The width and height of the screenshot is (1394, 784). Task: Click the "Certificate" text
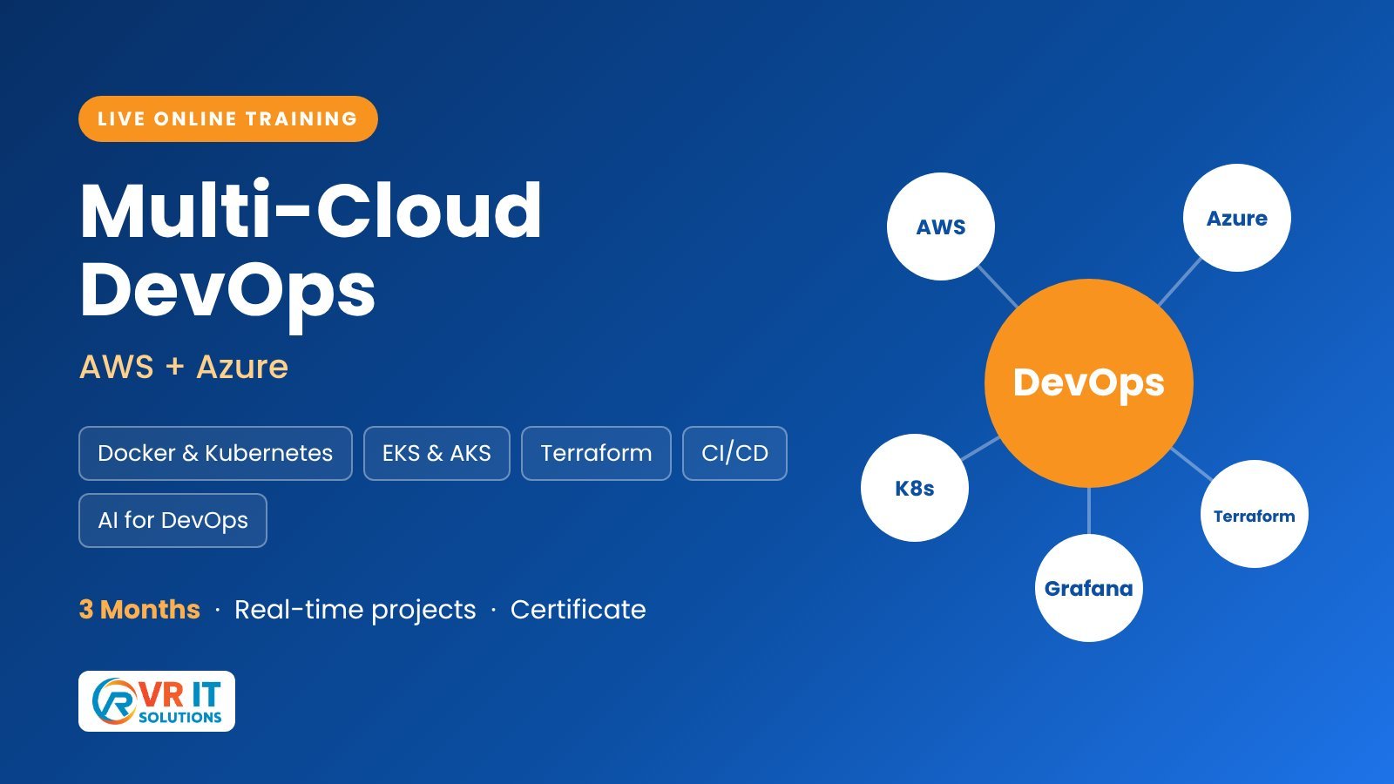coord(579,609)
